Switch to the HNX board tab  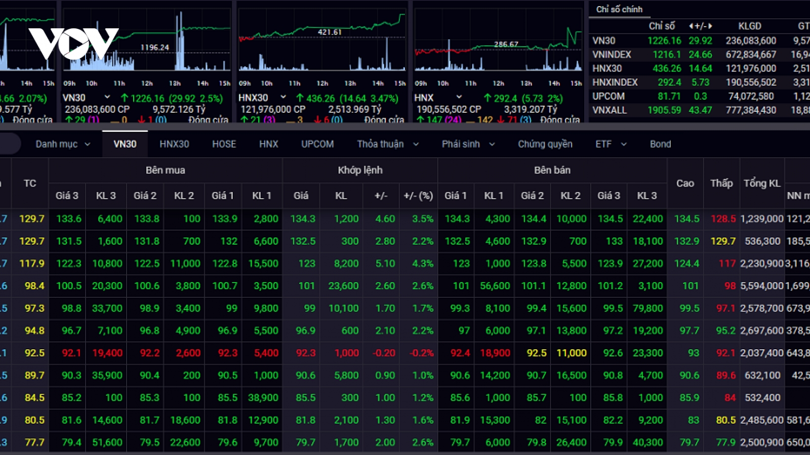pyautogui.click(x=269, y=144)
